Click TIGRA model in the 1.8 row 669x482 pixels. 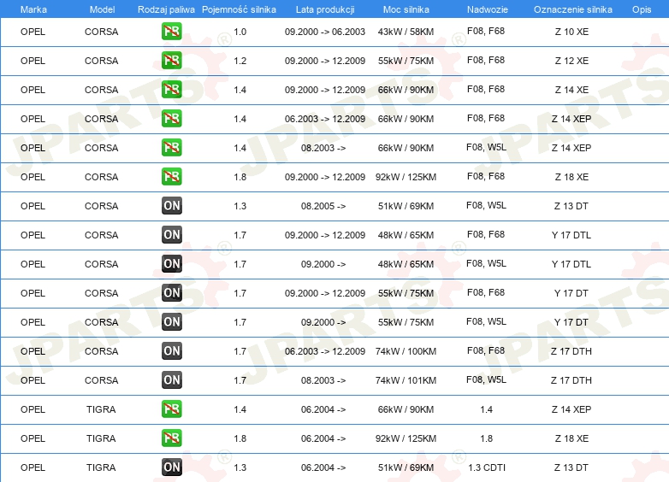coord(101,438)
